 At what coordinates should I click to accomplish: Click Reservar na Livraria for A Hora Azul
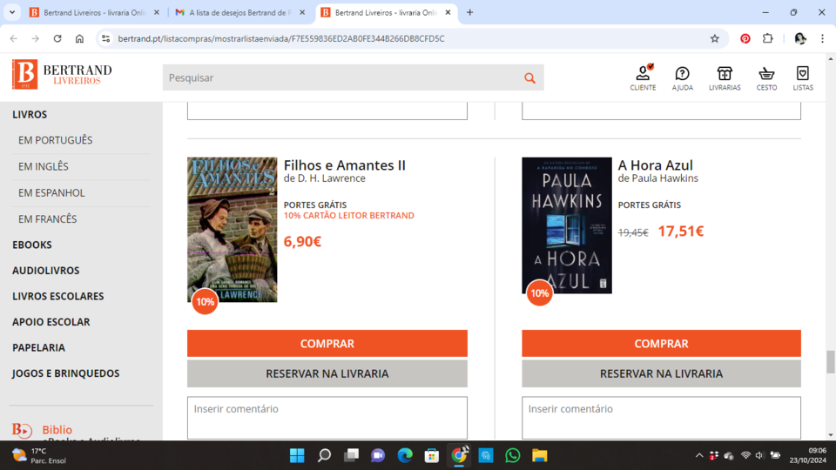pos(661,373)
